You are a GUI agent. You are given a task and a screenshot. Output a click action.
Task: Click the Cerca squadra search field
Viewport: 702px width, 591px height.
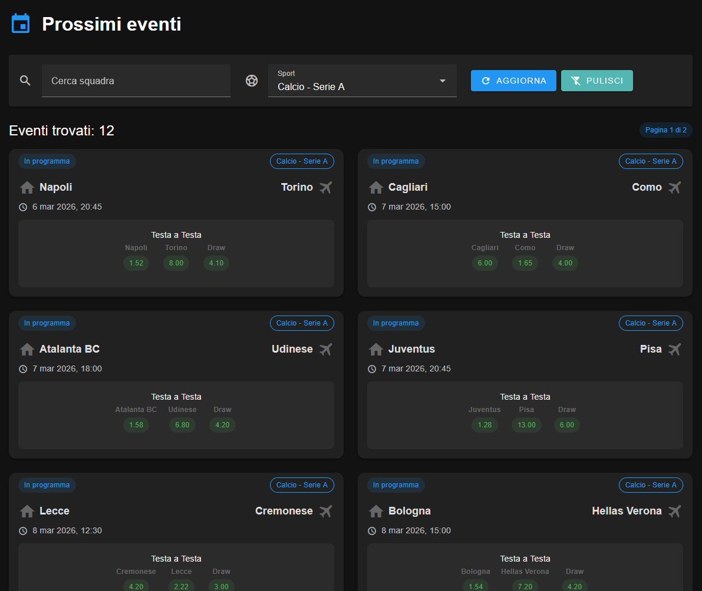(x=136, y=81)
